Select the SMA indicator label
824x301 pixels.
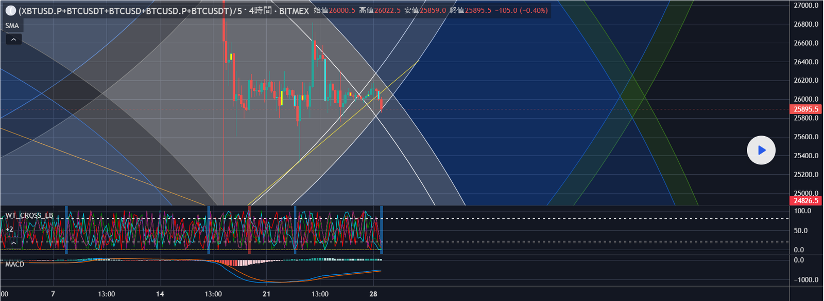tap(12, 26)
